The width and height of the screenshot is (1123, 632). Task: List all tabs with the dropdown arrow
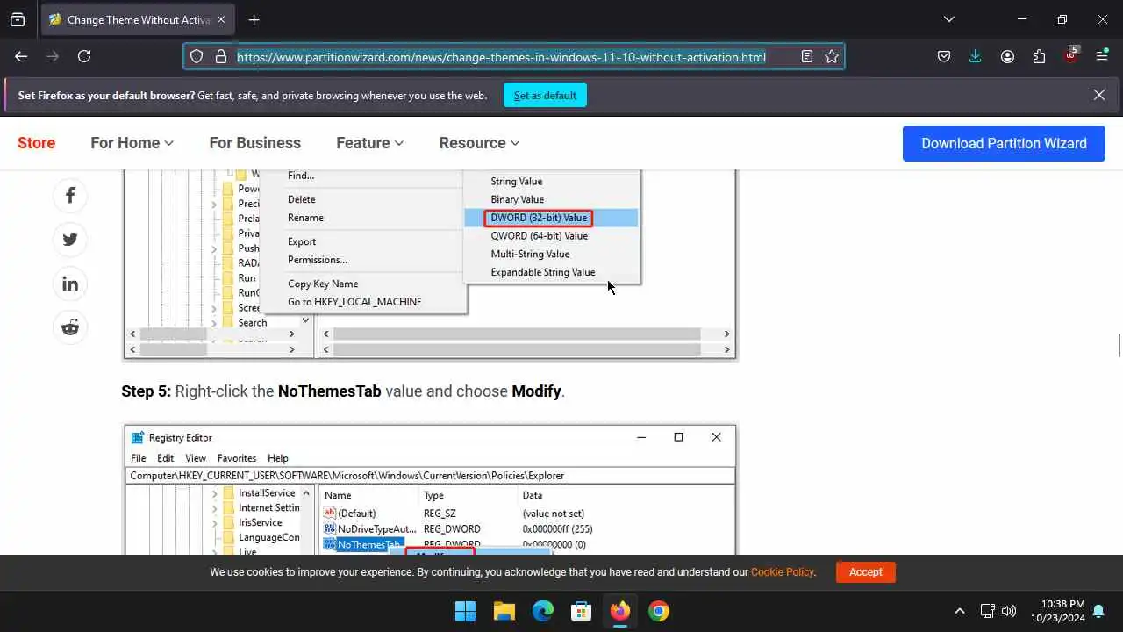pos(948,19)
